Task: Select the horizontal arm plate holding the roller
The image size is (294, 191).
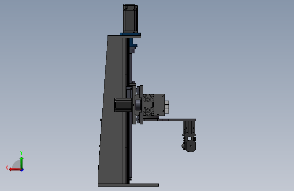Action: pyautogui.click(x=170, y=120)
